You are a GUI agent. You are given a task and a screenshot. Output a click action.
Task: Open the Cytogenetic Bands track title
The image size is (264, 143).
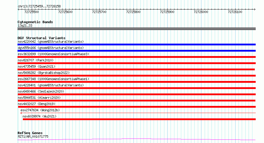35,22
